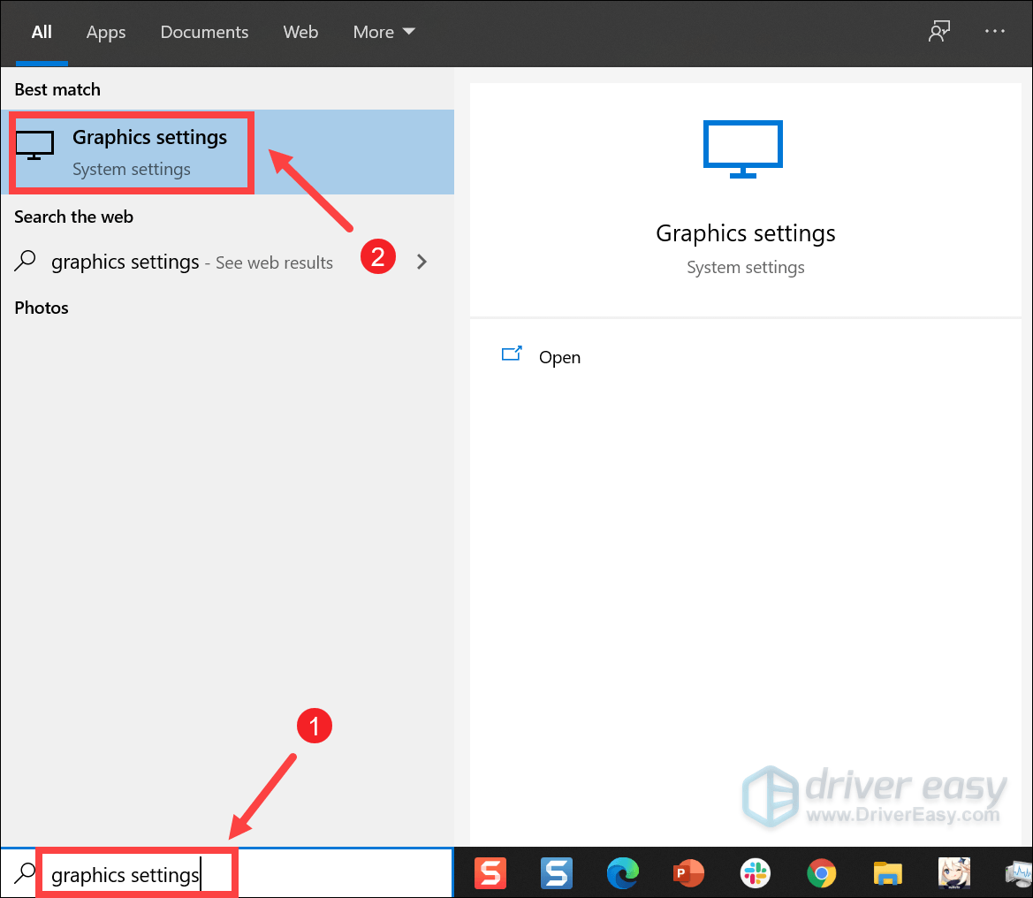Click the 'System settings' subtitle in the preview pane
The height and width of the screenshot is (898, 1033).
745,268
